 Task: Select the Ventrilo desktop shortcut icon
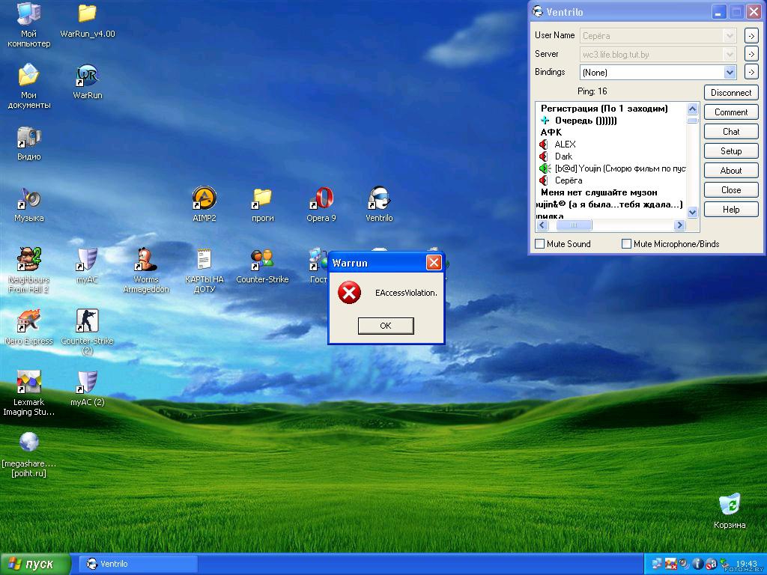pos(379,198)
